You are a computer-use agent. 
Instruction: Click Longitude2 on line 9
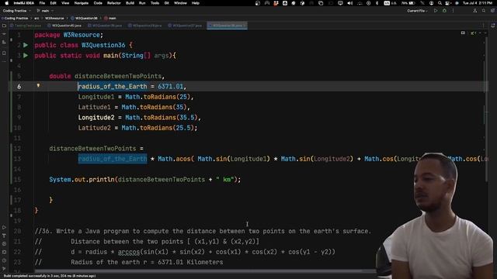(96, 117)
